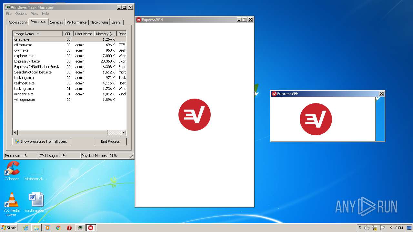Open the Action Center flag icon
413x232 pixels.
[x=382, y=228]
